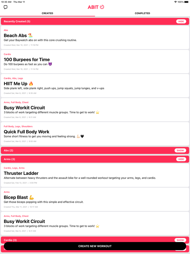This screenshot has width=190, height=254.
Task: Select the Created tab
Action: [x=47, y=13]
